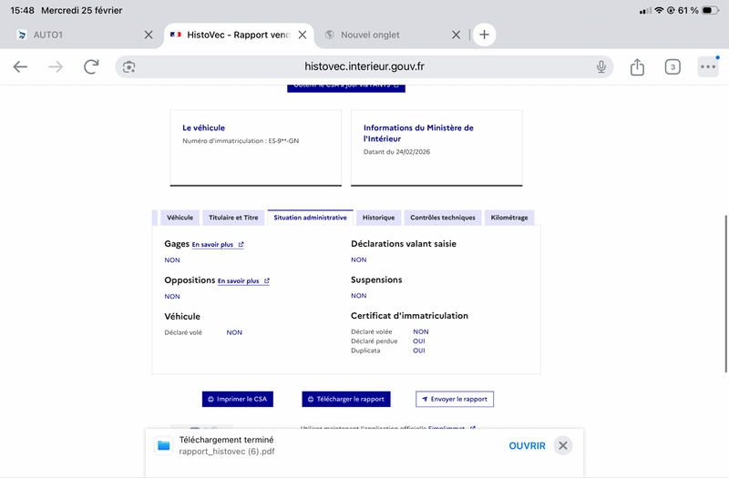Tap the address bar showing histovec.interieur.gouv.fr

[x=364, y=66]
